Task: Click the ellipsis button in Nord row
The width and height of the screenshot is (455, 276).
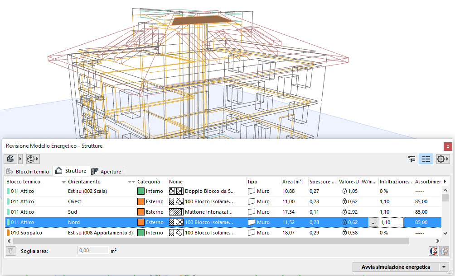Action: (x=373, y=222)
